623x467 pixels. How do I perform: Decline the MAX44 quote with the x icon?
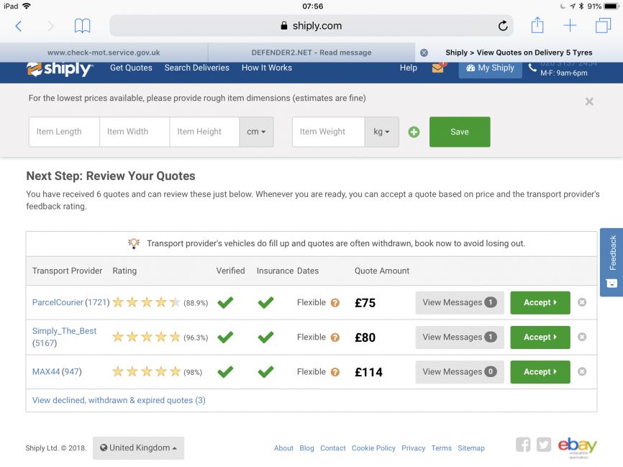[x=582, y=371]
